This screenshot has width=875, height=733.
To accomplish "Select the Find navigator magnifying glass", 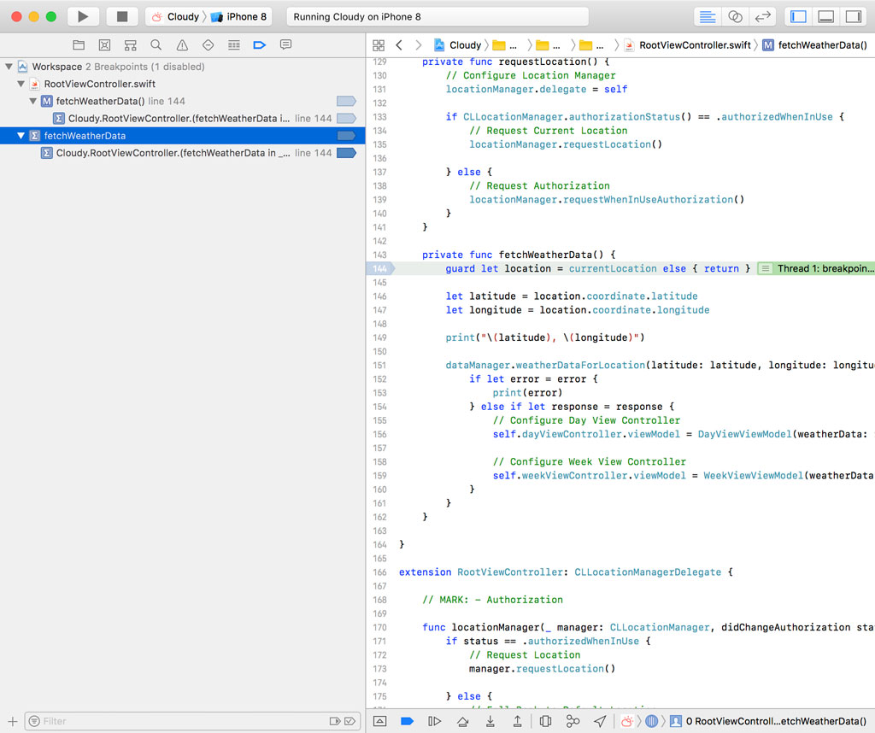I will 156,44.
